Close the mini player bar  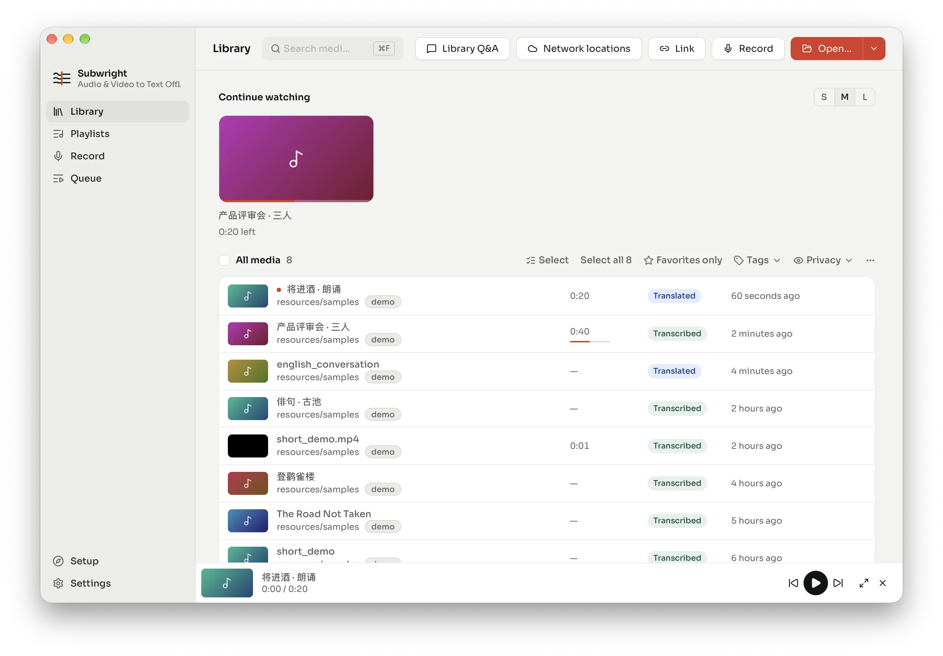click(x=883, y=583)
